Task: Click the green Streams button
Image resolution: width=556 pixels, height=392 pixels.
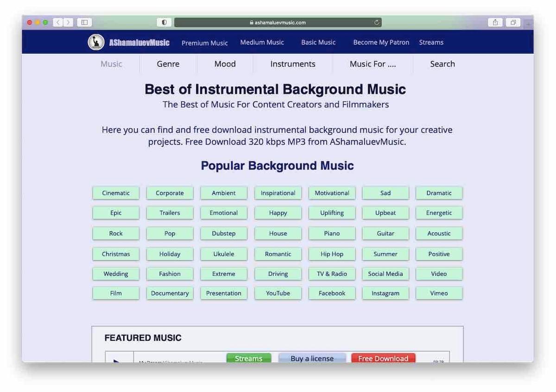Action: [x=249, y=358]
